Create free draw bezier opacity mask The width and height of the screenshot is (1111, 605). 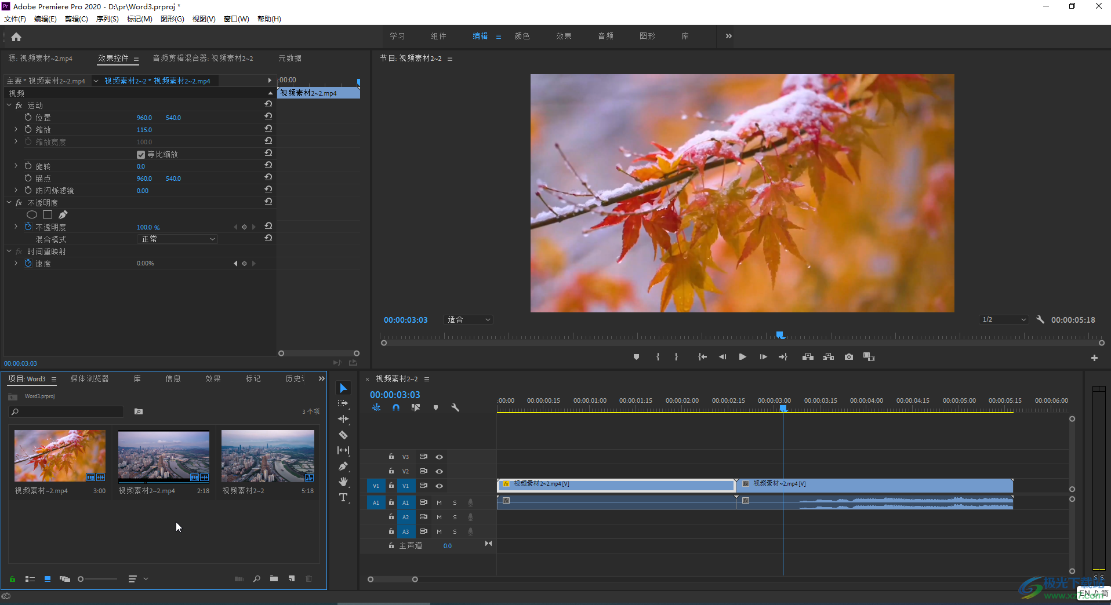tap(63, 214)
